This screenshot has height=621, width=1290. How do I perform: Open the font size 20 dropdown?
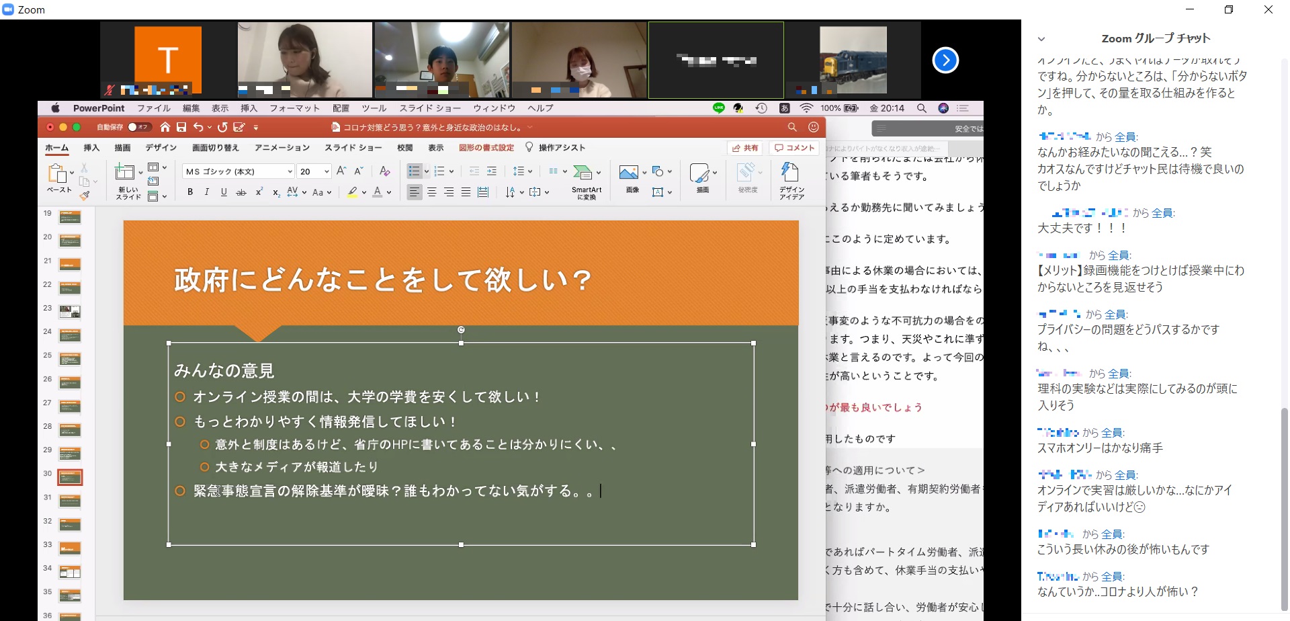pos(327,172)
